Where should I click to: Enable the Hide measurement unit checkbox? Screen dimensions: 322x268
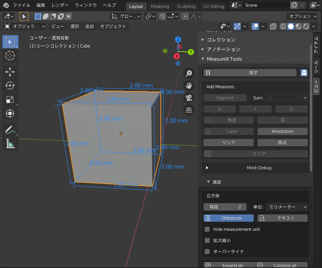(207, 229)
